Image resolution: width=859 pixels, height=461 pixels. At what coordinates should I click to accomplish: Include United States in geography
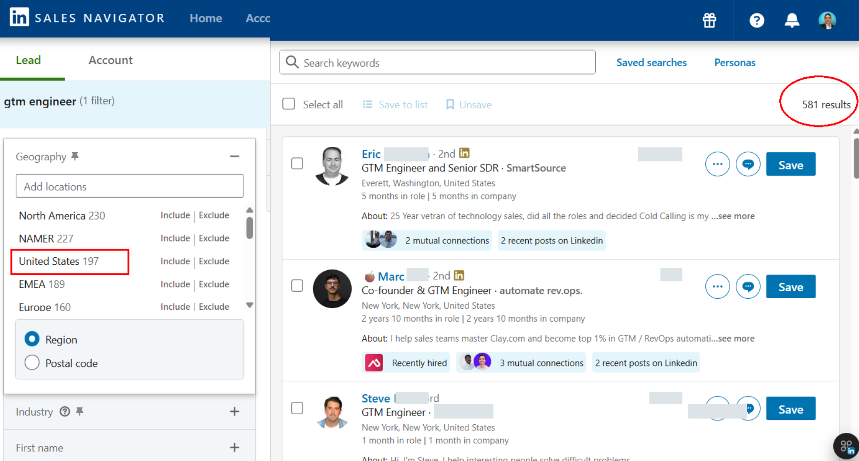pos(175,261)
